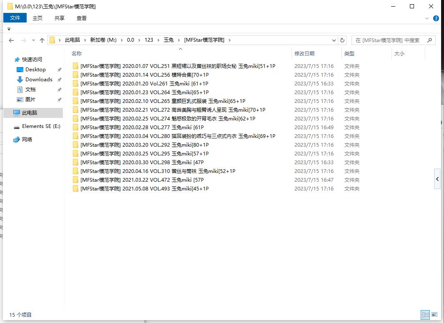Viewport: 444px width, 323px height.
Task: Refresh the current folder view
Action: pos(342,40)
